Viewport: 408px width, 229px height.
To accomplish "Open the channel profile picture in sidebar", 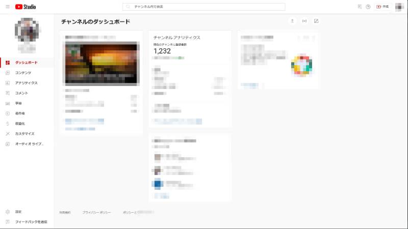I will tap(27, 30).
